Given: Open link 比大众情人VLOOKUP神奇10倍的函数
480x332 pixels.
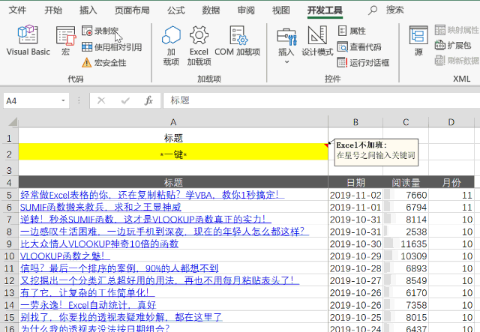Looking at the screenshot, I should [100, 244].
